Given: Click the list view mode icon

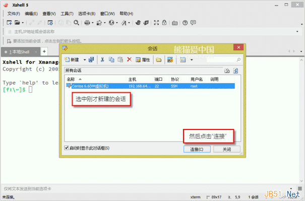Looking at the screenshot, I should pos(183,60).
